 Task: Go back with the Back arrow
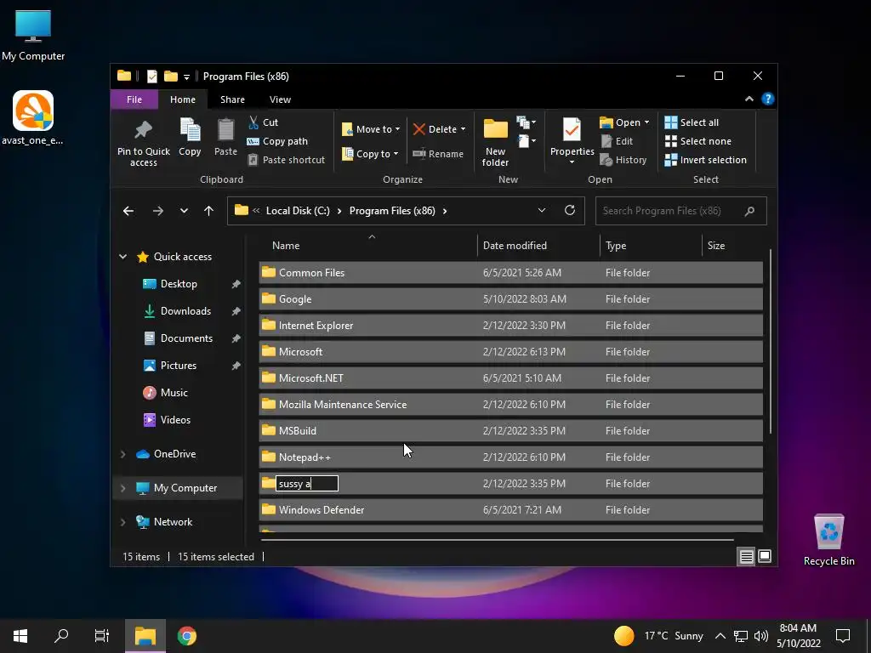(x=128, y=211)
